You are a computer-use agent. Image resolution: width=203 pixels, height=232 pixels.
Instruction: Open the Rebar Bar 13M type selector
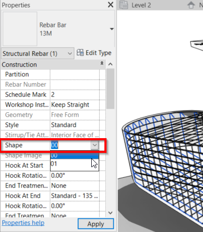112,29
